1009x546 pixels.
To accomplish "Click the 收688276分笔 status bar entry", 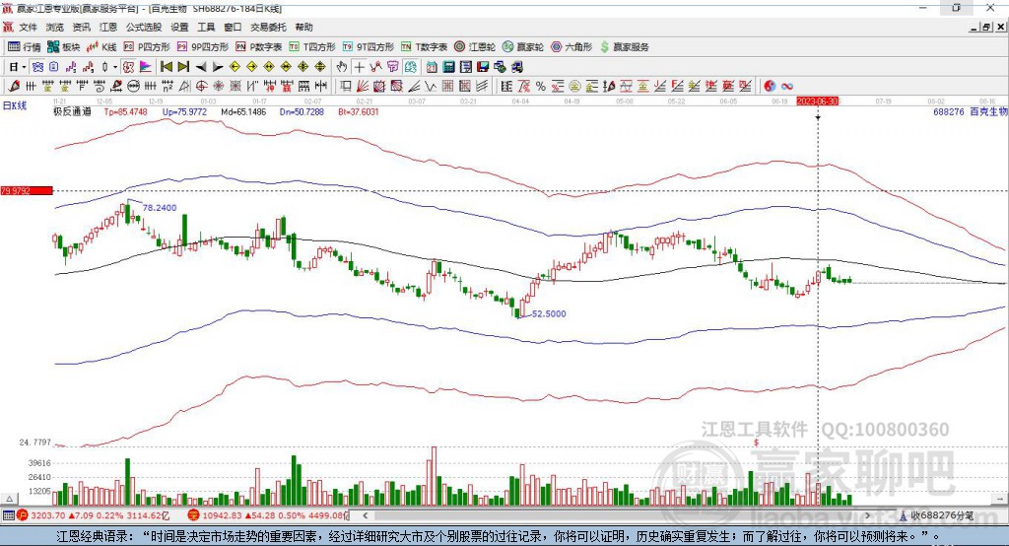I will [936, 515].
